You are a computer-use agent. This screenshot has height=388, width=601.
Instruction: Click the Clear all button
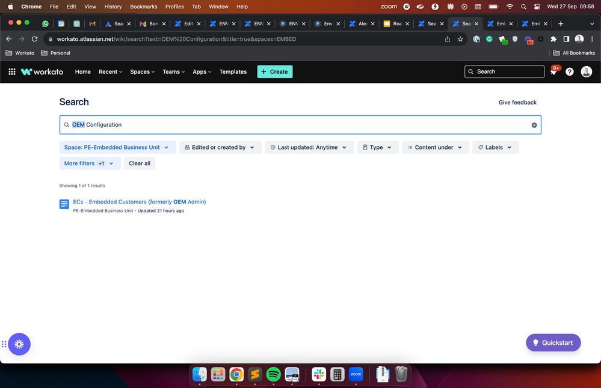coord(140,163)
